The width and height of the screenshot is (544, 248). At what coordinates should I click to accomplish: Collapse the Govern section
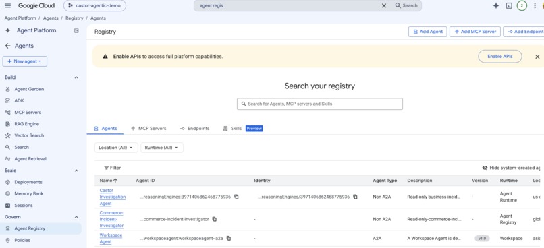point(76,217)
